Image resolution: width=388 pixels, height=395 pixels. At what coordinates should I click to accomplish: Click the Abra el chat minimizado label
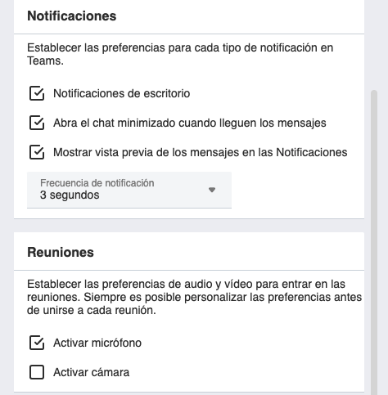pos(190,123)
